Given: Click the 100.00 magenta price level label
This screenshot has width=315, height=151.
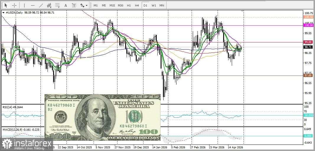Looking at the screenshot, I should click(309, 25).
